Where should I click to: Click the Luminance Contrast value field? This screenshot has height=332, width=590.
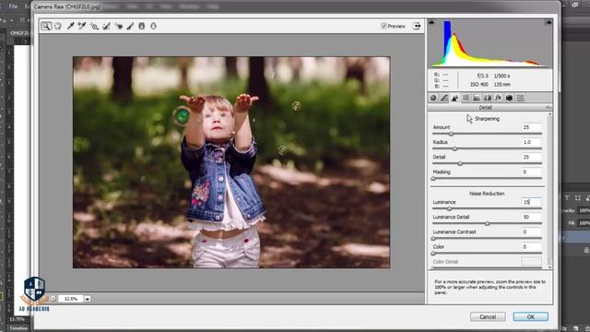click(531, 231)
